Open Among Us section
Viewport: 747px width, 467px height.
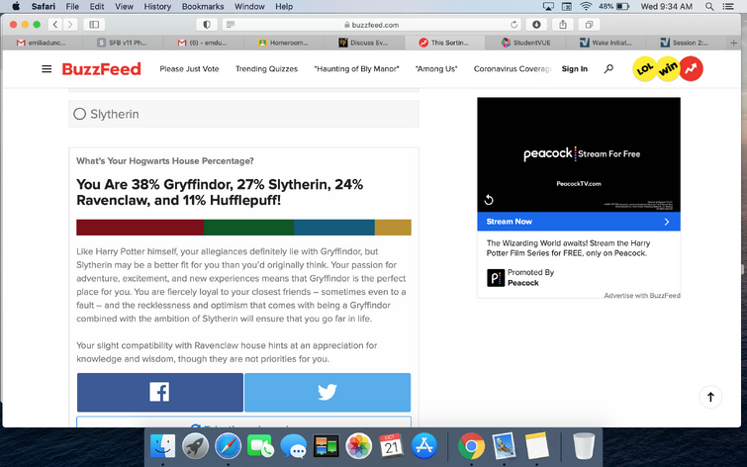[436, 69]
